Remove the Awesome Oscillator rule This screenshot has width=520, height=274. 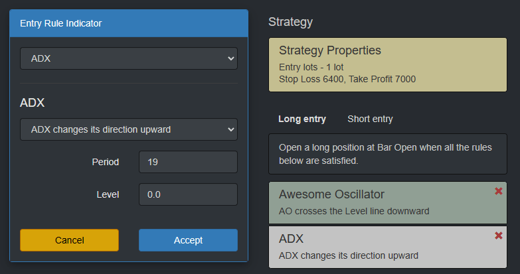coord(499,191)
